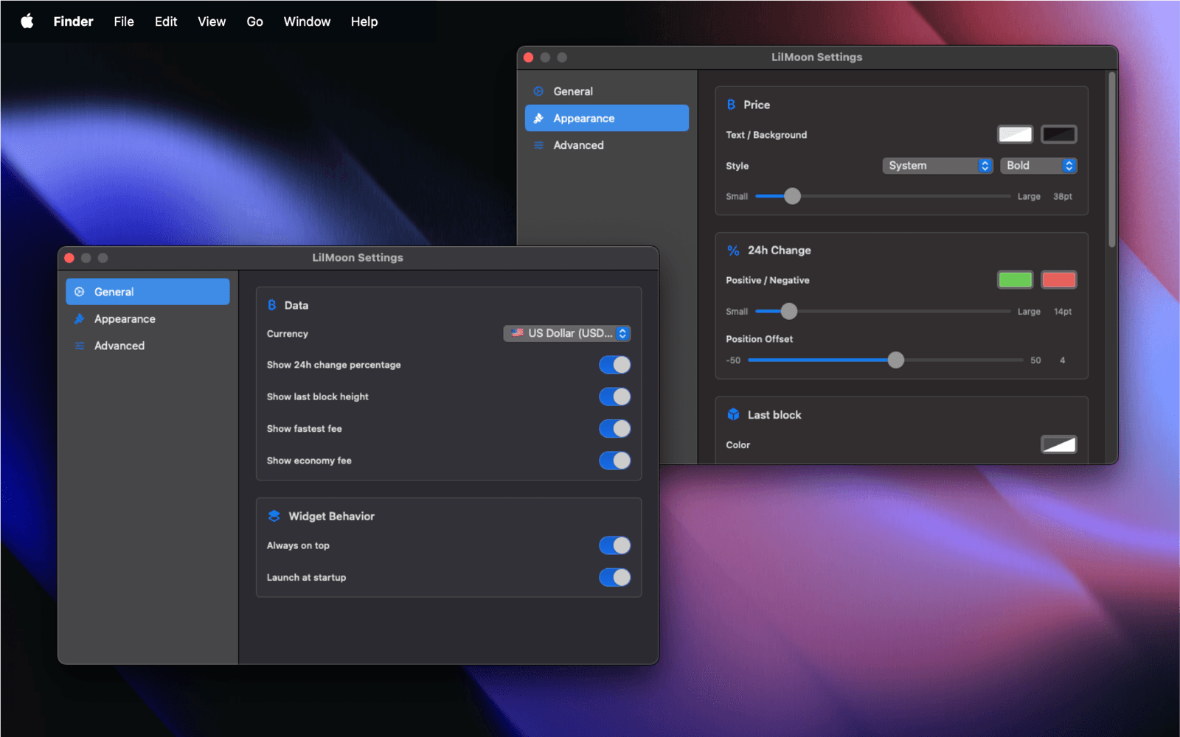This screenshot has height=737, width=1180.
Task: Turn off Show economy fee
Action: click(x=614, y=461)
